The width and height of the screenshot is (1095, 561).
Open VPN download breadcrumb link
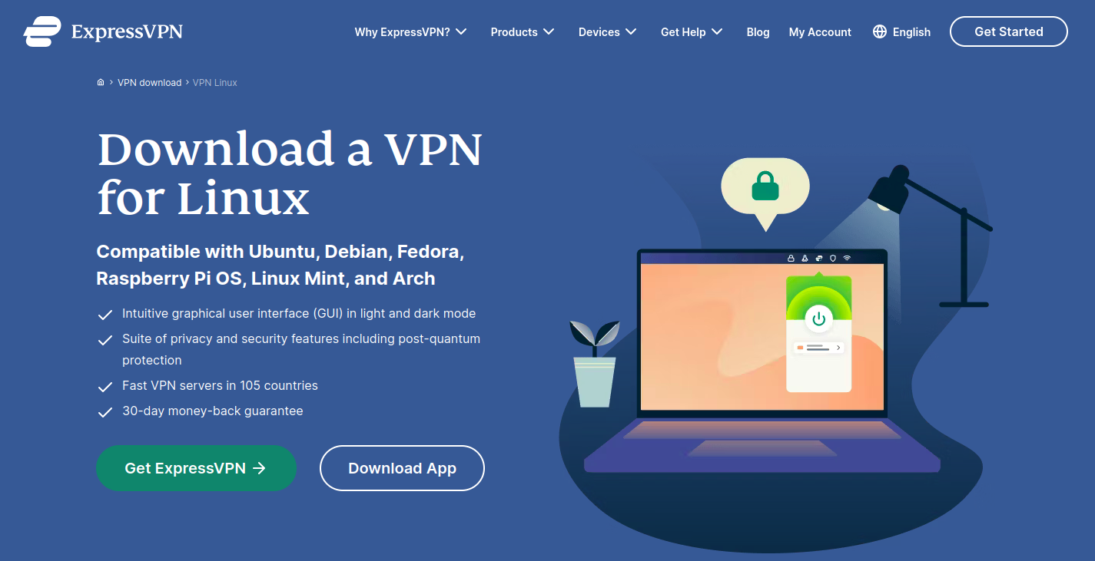coord(149,82)
